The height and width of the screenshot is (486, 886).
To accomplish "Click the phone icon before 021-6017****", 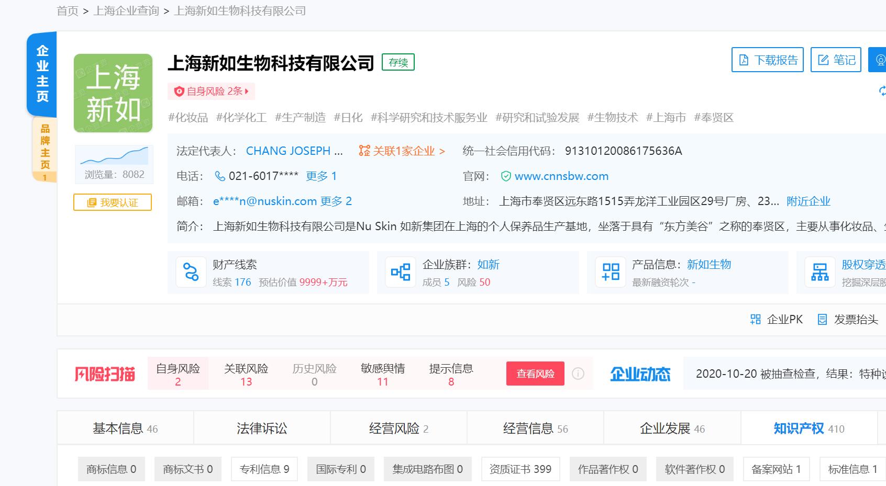I will 220,176.
